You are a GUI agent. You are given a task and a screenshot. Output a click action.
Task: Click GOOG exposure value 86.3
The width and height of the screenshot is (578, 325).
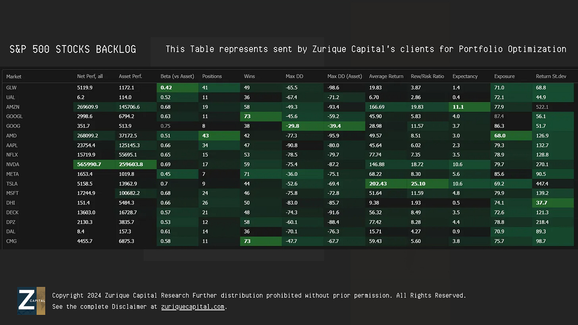coord(499,126)
